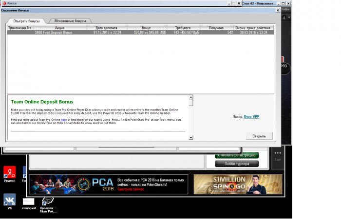The image size is (341, 219).
Task: Click Team Online Deposit Bonus heading
Action: coord(42,102)
